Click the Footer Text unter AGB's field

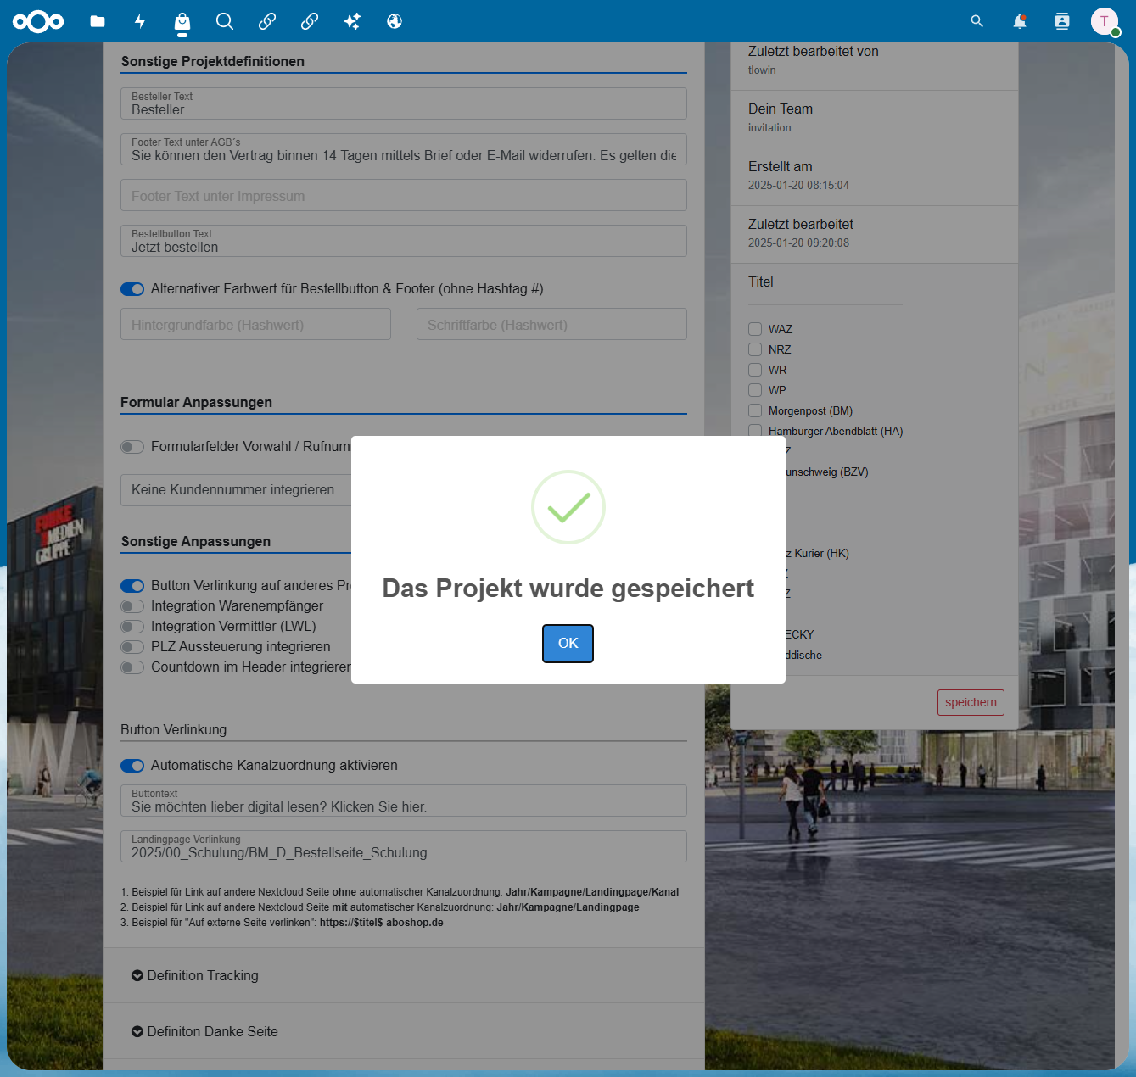point(404,149)
